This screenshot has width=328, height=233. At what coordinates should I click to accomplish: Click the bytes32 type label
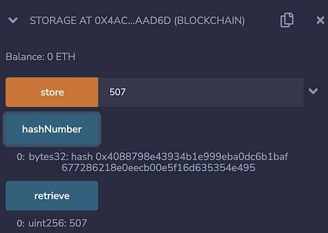coord(48,157)
